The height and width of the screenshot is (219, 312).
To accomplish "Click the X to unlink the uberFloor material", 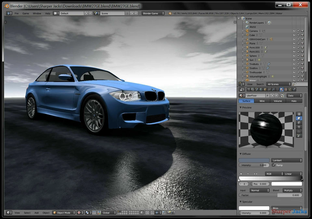I will [x=277, y=96].
